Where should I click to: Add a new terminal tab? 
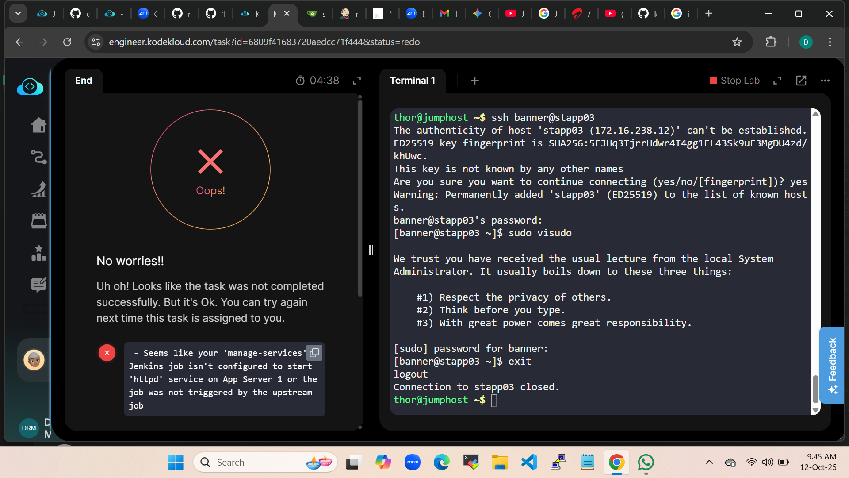tap(475, 81)
